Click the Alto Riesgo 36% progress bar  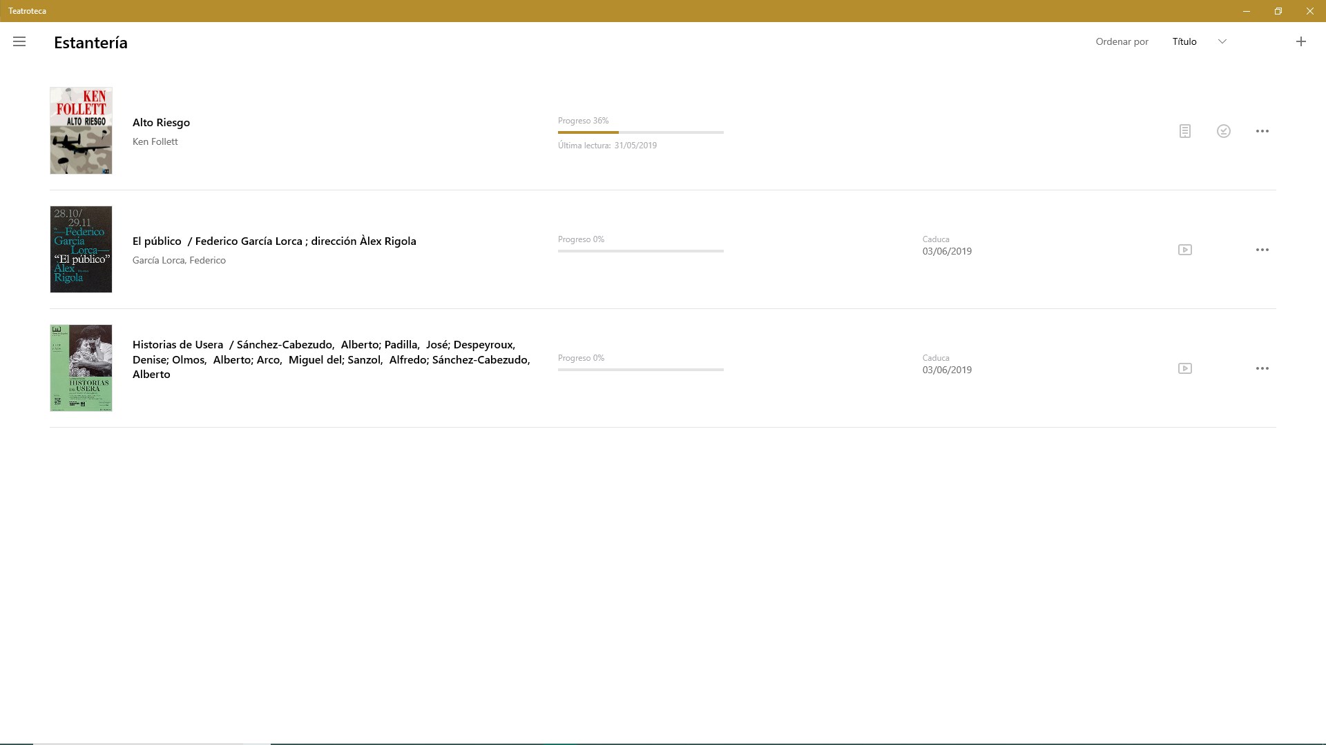[640, 132]
